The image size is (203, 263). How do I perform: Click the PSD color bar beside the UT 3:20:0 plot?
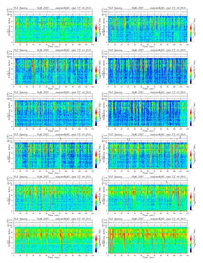tap(96, 159)
